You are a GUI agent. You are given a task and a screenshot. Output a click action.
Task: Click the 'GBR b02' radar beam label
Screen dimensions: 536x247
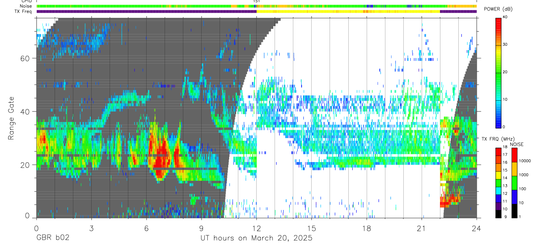pos(52,238)
